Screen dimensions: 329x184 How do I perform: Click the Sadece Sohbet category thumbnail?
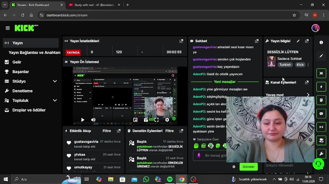(x=271, y=62)
